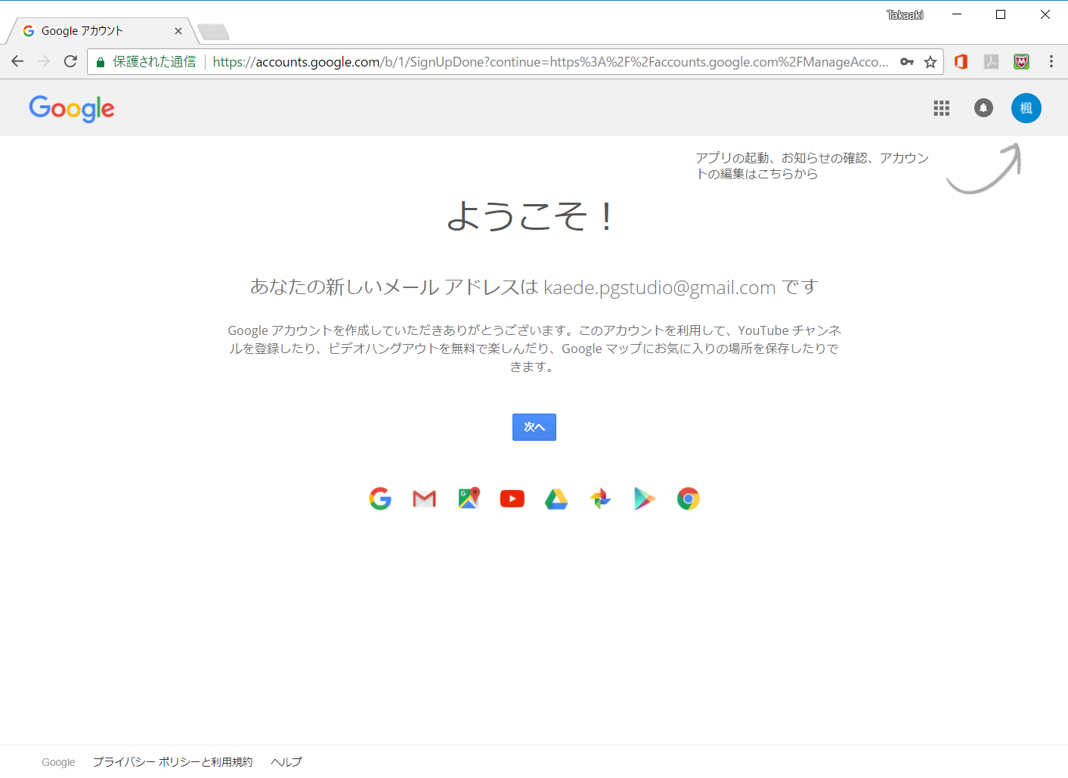This screenshot has height=778, width=1068.
Task: Click the Google footer link
Action: [58, 762]
